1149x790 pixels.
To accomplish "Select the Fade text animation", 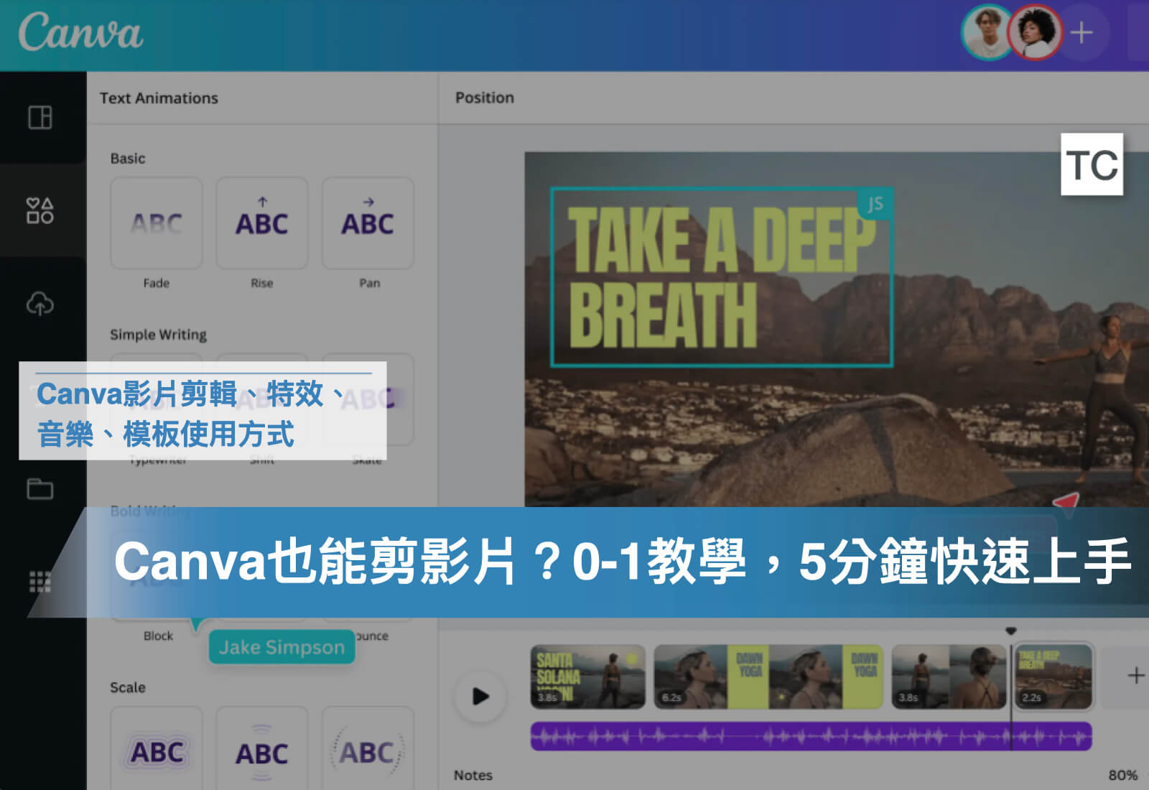I will [157, 223].
